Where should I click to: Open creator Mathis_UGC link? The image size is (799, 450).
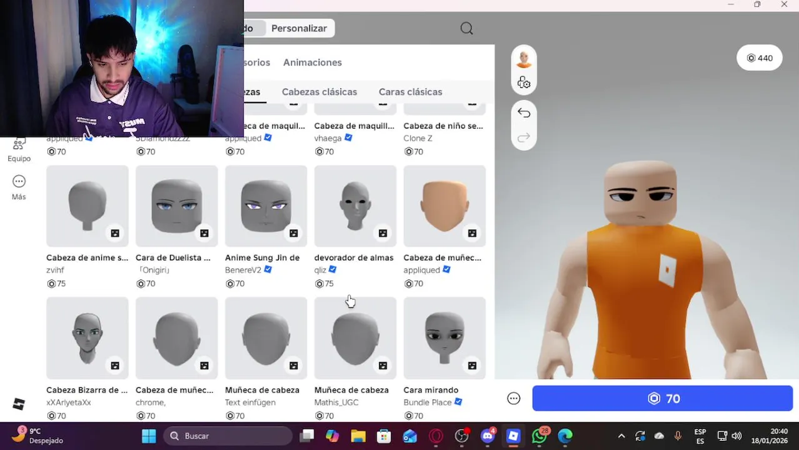pos(336,402)
